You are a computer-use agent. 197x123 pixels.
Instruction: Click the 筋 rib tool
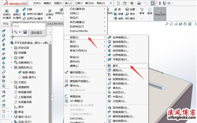tap(117, 9)
